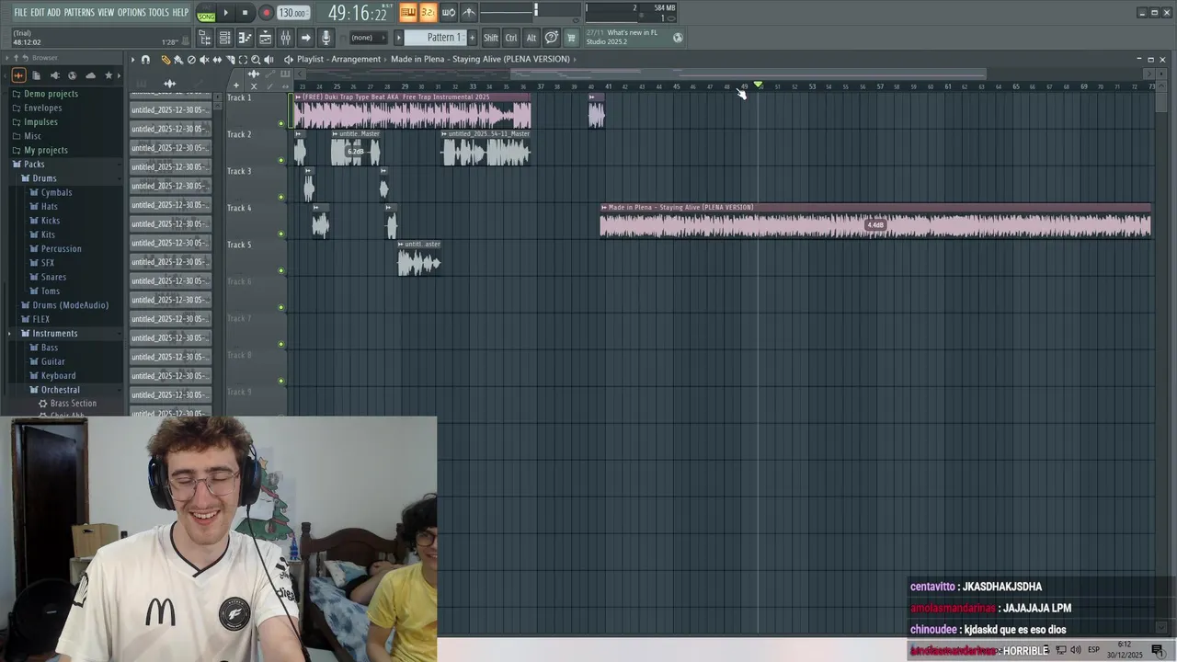This screenshot has width=1177, height=662.
Task: Select the Slice tool
Action: coord(230,60)
